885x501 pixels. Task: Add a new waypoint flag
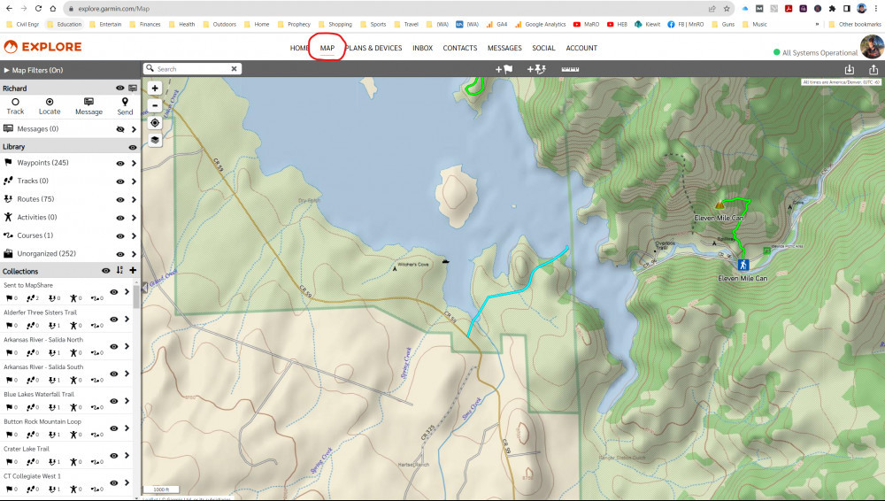(x=504, y=69)
